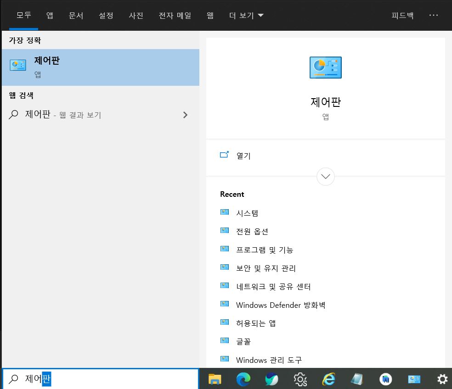Screen dimensions: 452x389
Task: Open the 제어판 best match result
Action: pyautogui.click(x=100, y=67)
